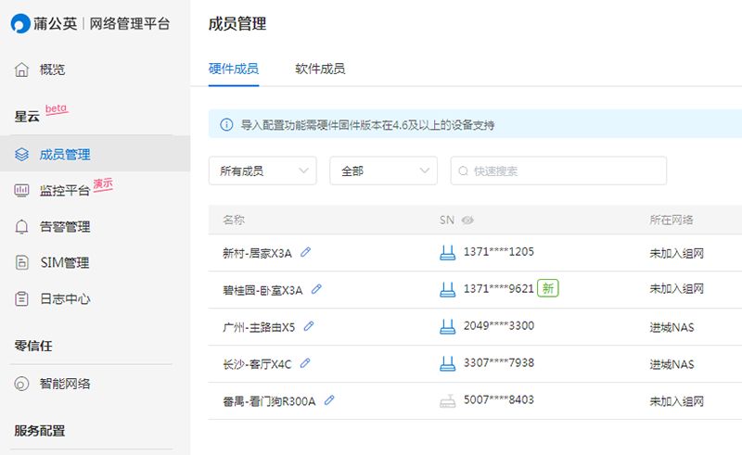Switch to 软件成员 tab

tap(320, 70)
